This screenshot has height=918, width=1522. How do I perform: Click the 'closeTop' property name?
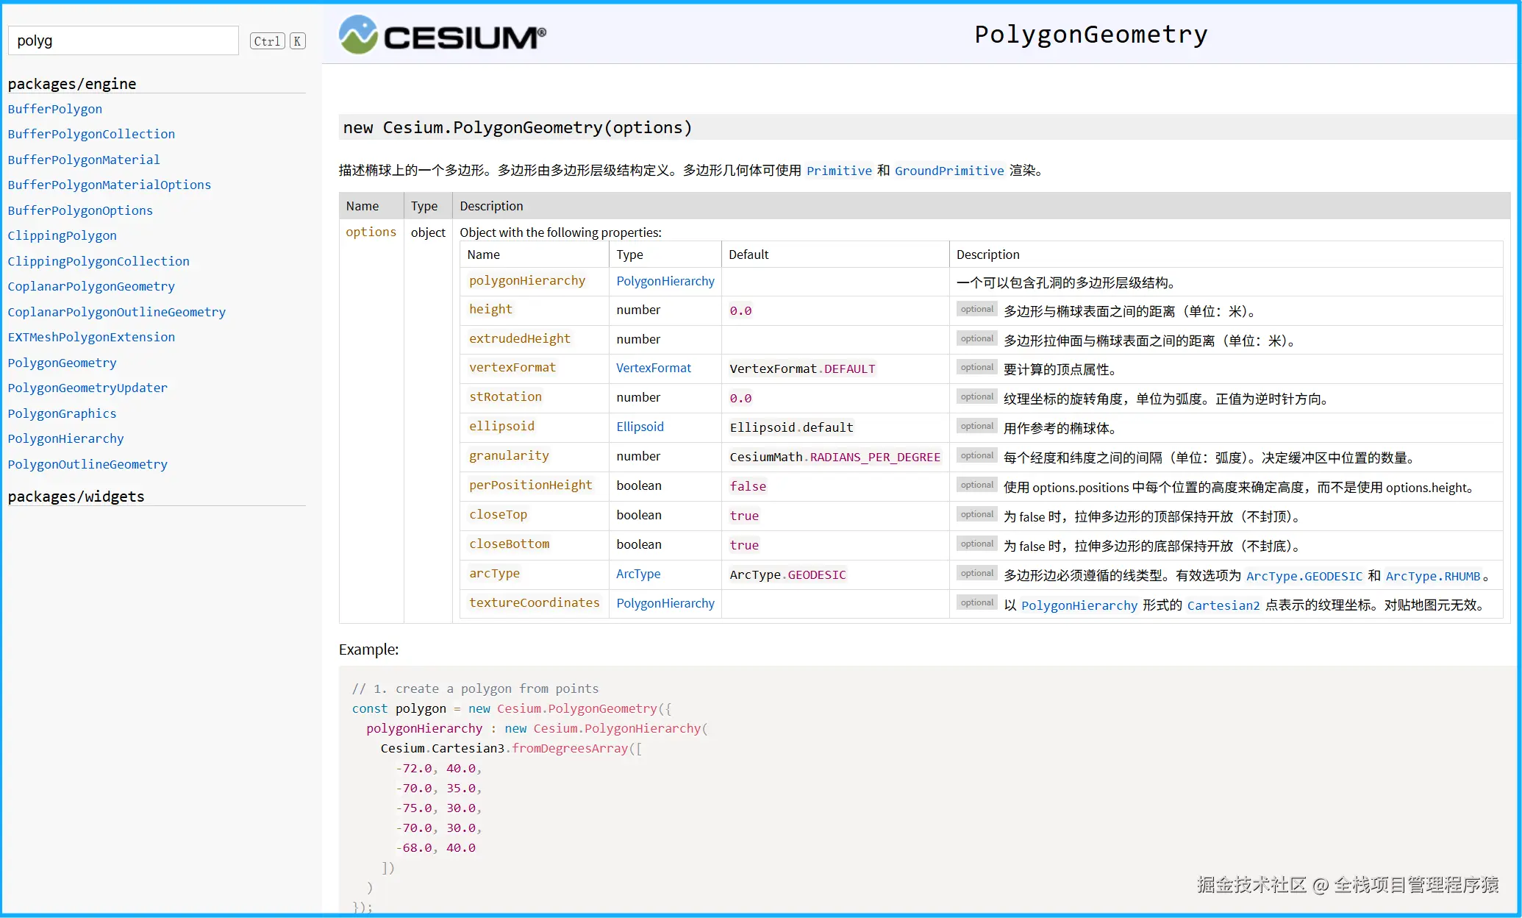[x=498, y=514]
